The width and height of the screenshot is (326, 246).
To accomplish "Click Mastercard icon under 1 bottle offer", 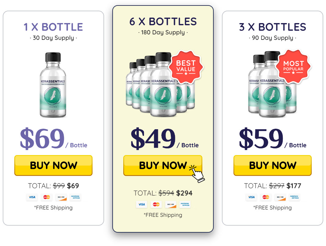I will point(47,197).
